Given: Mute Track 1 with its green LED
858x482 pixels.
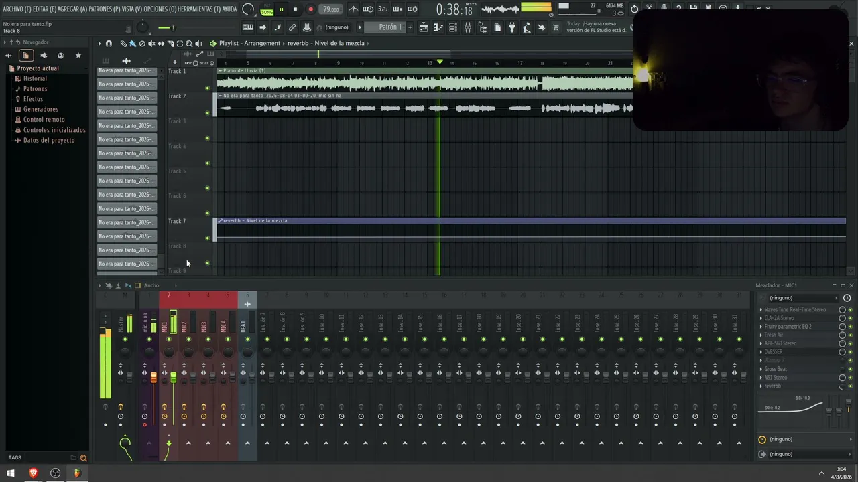Looking at the screenshot, I should (x=208, y=88).
